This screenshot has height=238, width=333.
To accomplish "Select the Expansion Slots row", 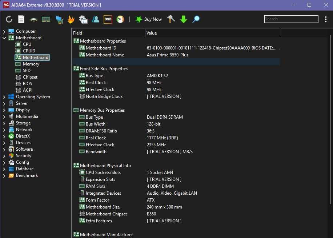I will pos(176,179).
